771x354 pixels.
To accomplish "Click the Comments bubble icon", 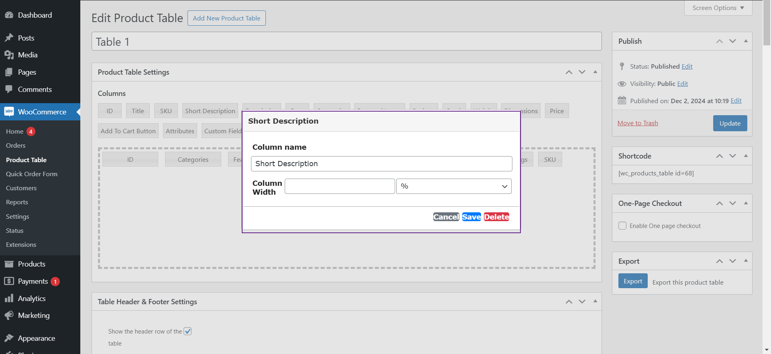I will point(9,90).
